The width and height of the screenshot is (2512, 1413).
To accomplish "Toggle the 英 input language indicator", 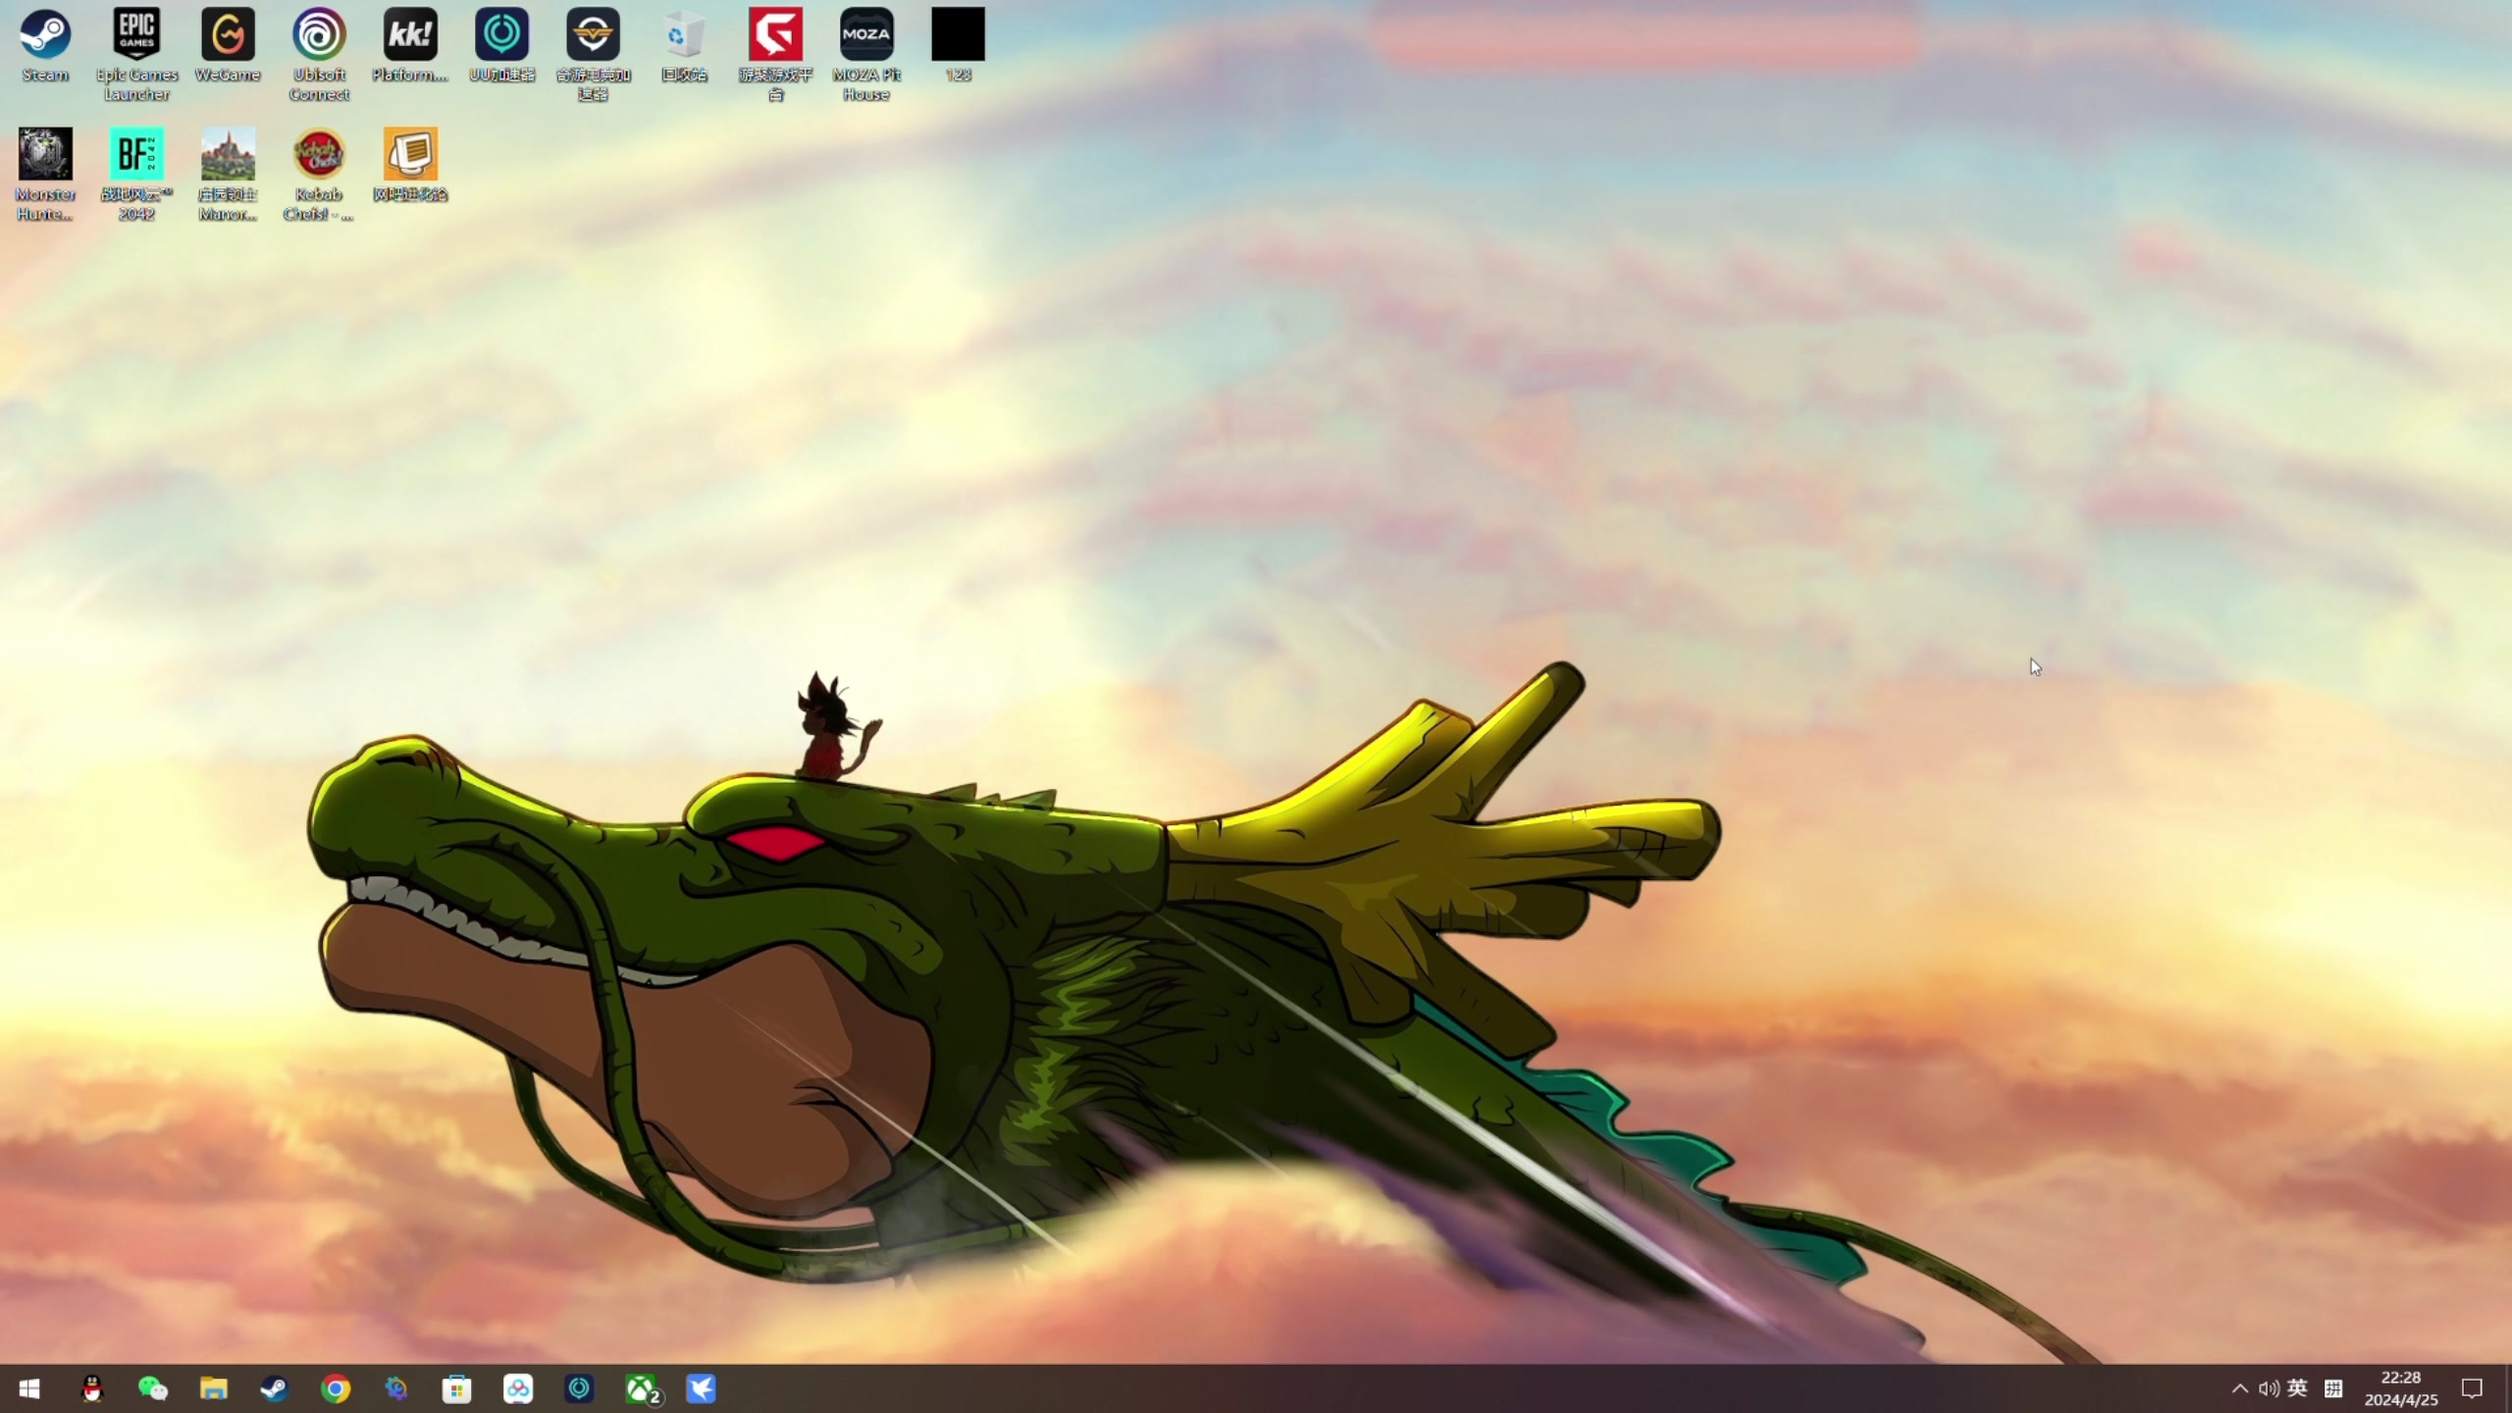I will point(2297,1388).
